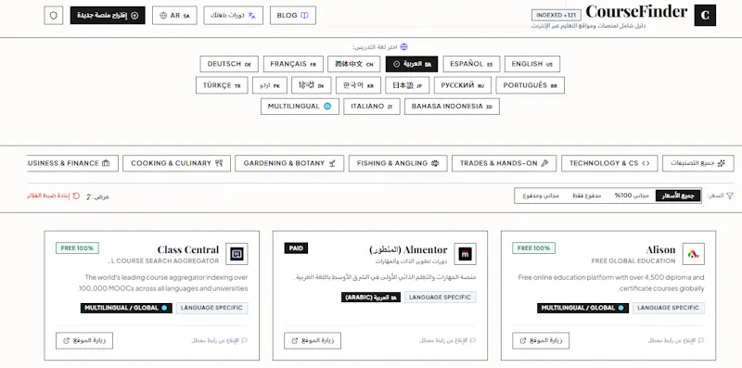Screen dimensions: 742x368
Task: Click the Almentor logo thumbnail
Action: tap(465, 254)
